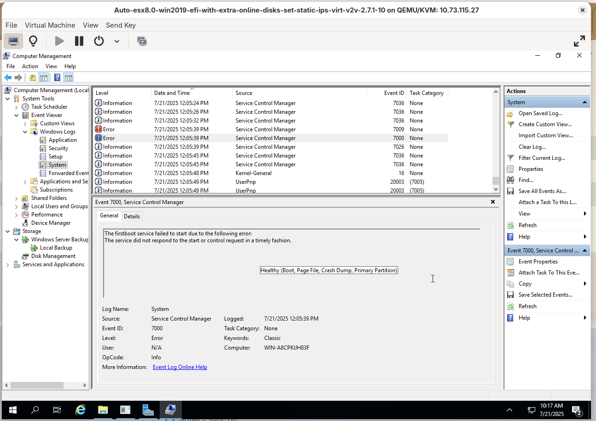This screenshot has height=421, width=596.
Task: Open the Event Log Online Help link
Action: [180, 367]
